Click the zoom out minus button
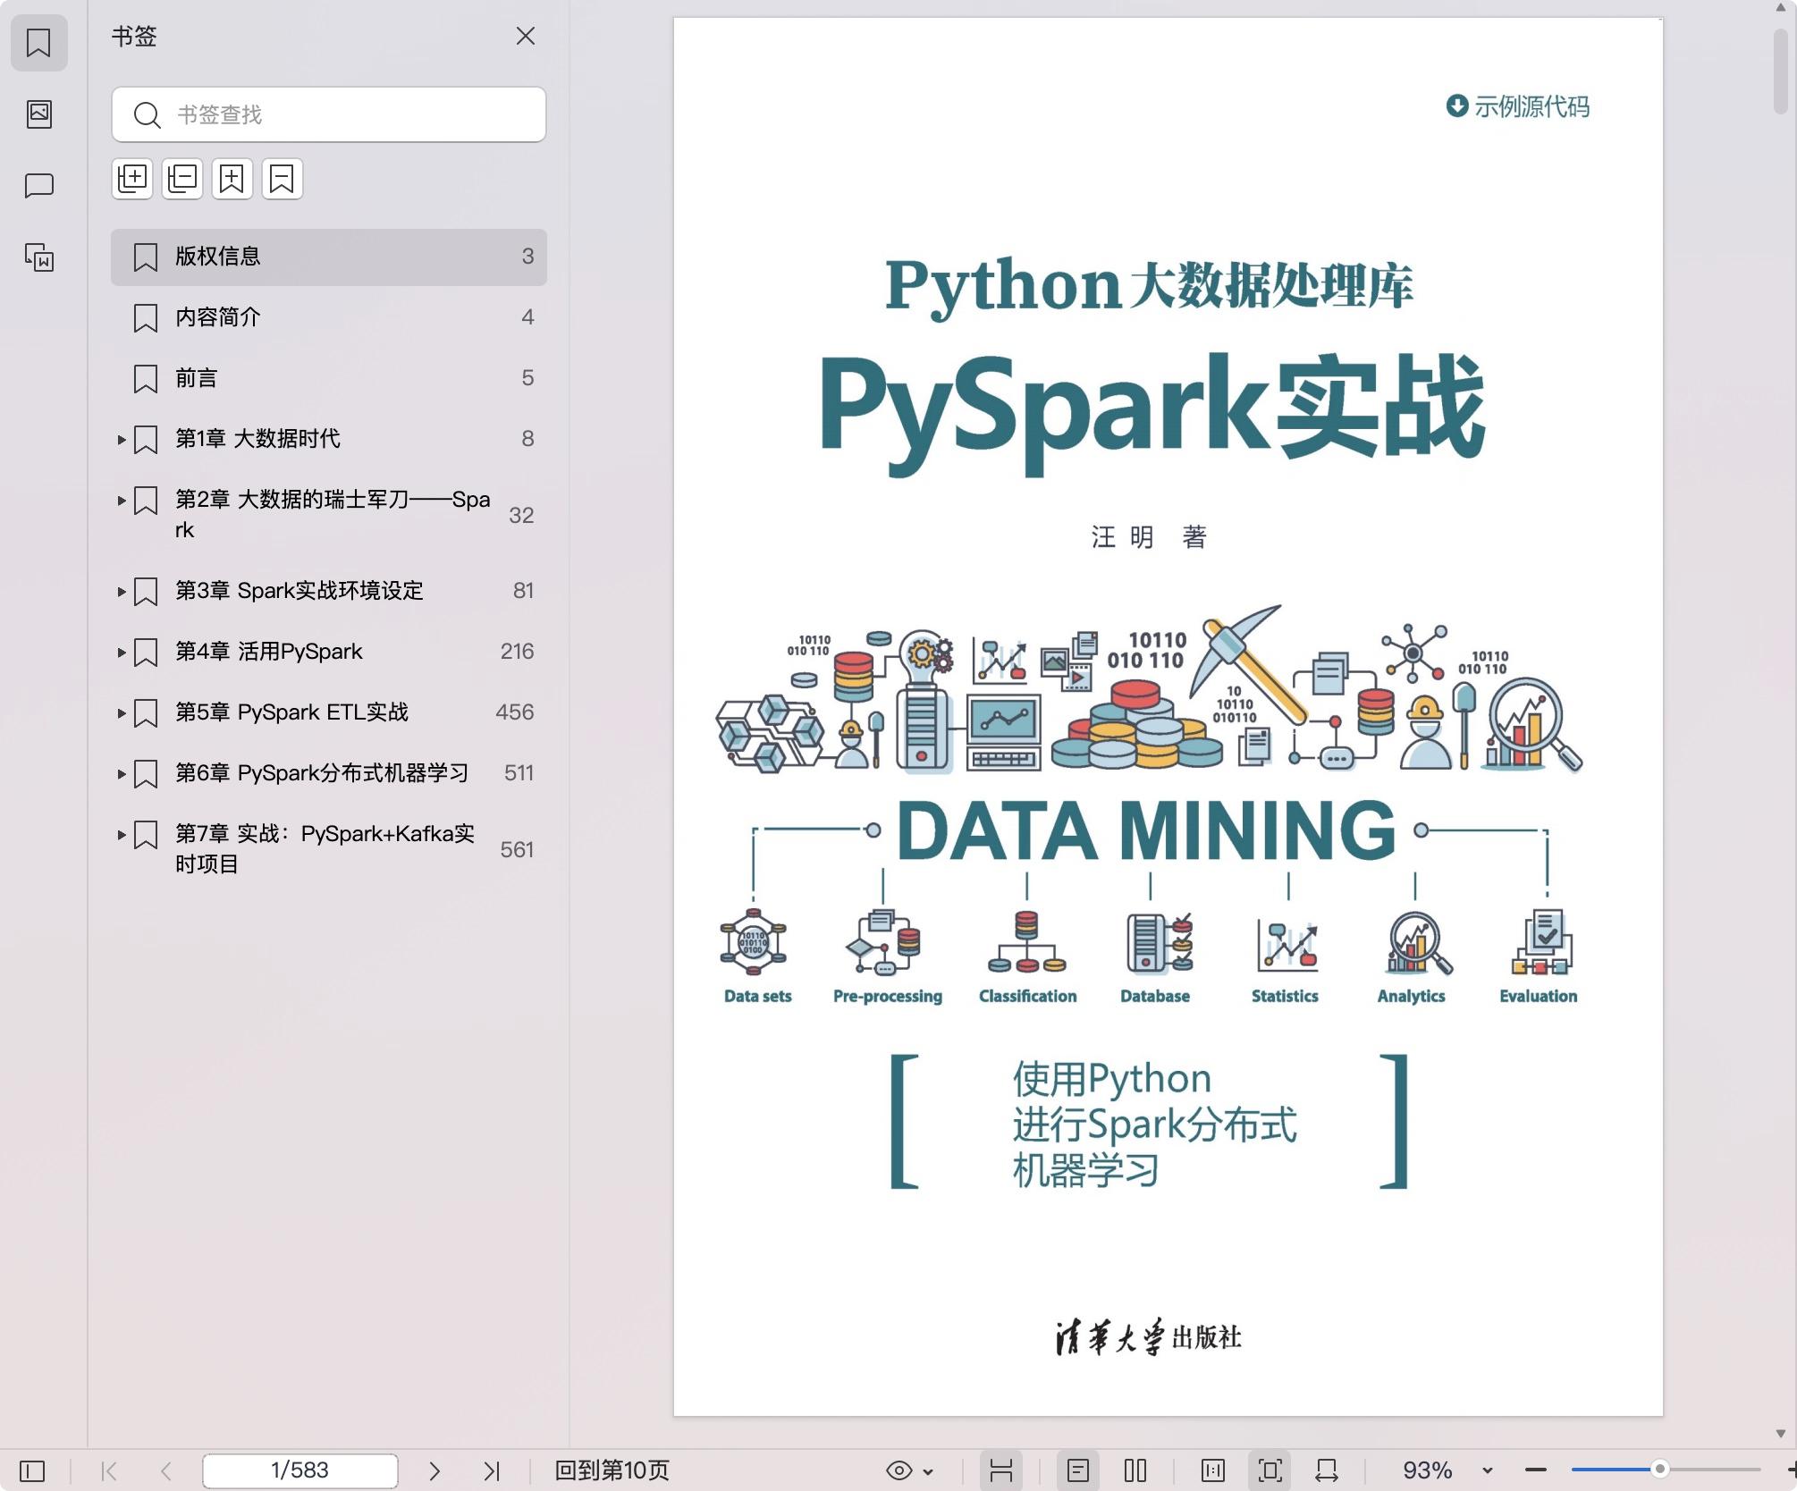The width and height of the screenshot is (1797, 1491). tap(1536, 1470)
